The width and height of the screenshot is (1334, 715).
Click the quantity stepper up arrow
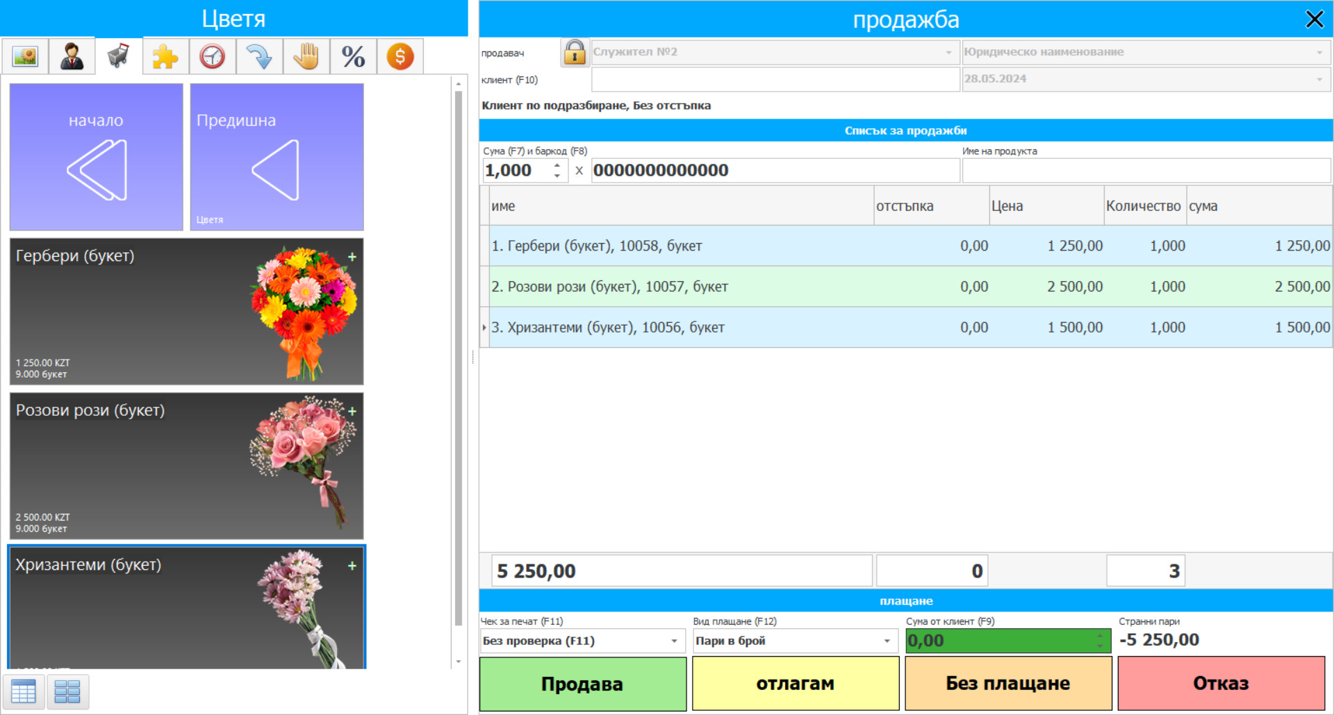pos(557,165)
